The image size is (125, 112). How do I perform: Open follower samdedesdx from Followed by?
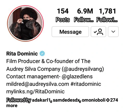[66, 100]
